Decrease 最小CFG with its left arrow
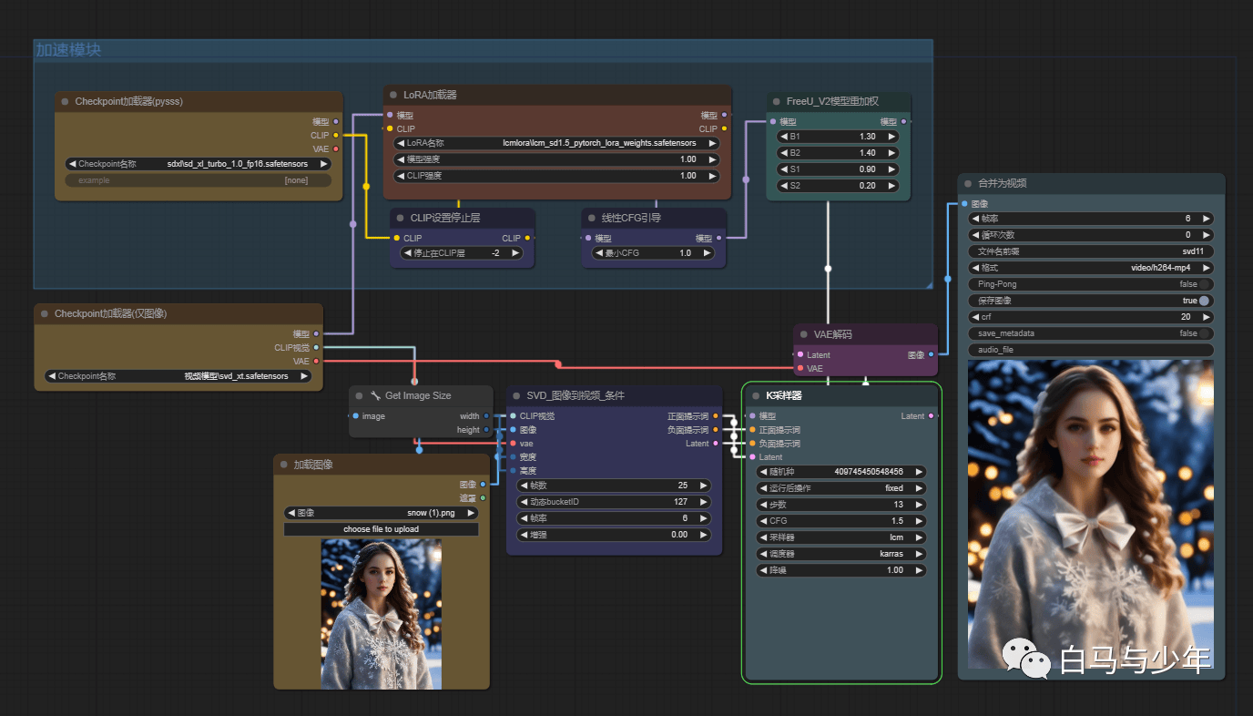This screenshot has width=1253, height=716. [598, 252]
